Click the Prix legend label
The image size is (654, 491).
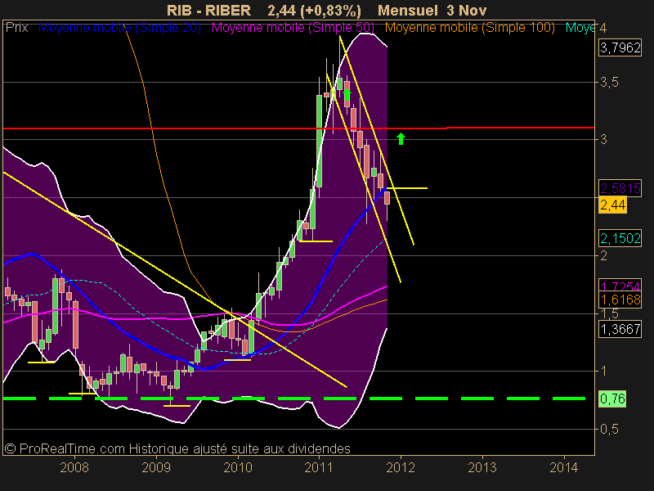pyautogui.click(x=16, y=28)
